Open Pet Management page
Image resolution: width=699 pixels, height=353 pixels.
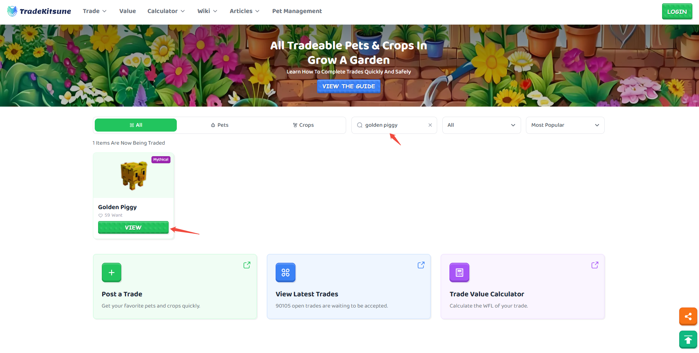click(297, 11)
